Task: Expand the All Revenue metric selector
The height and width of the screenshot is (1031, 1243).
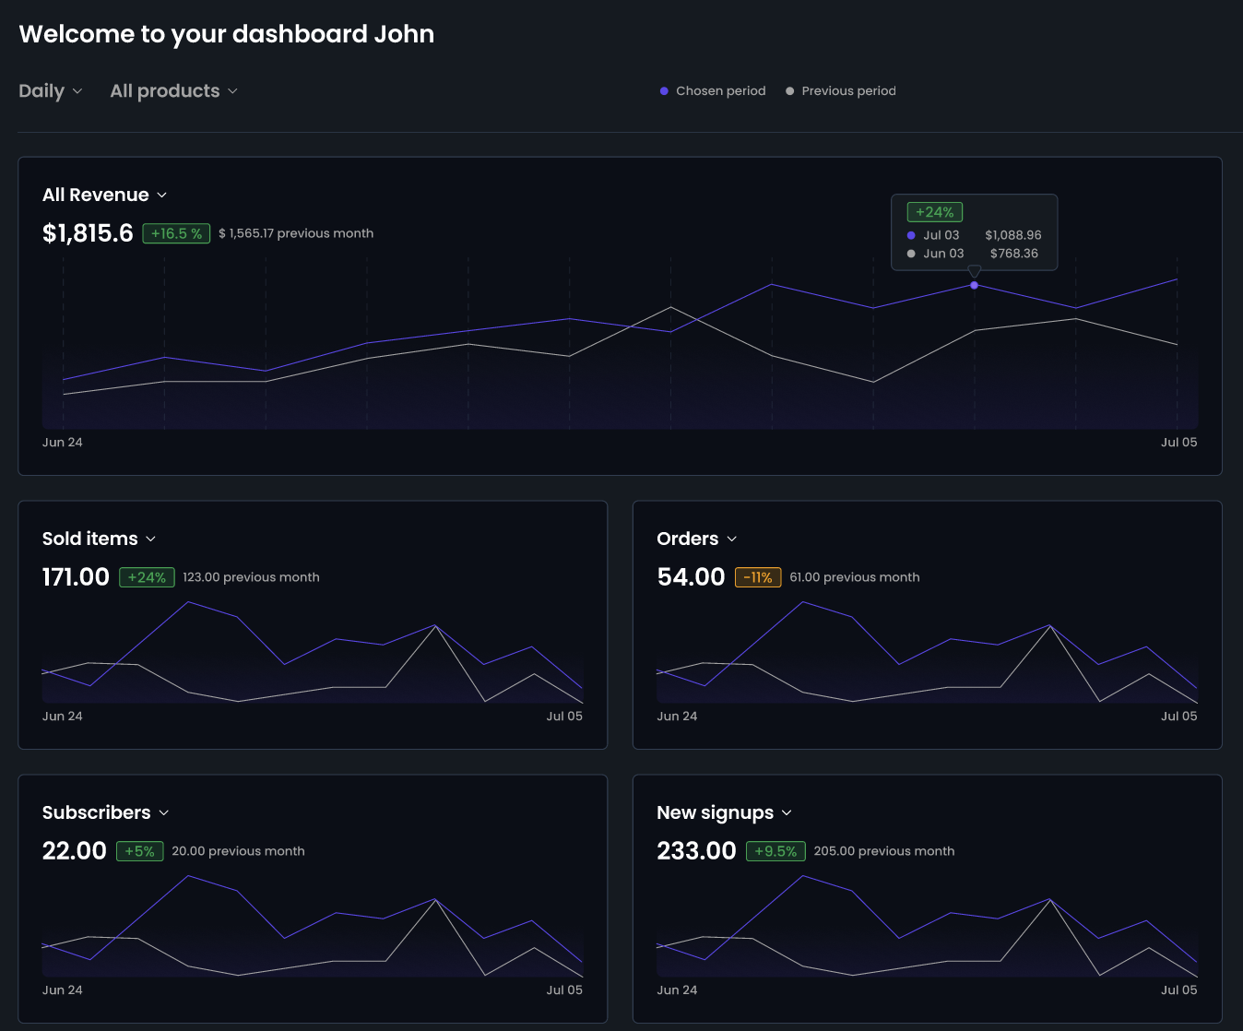Action: click(104, 195)
